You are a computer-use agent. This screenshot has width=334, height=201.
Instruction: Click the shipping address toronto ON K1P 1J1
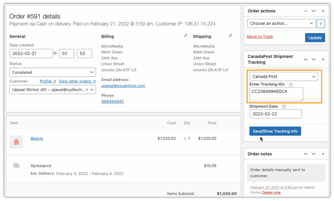(211, 70)
